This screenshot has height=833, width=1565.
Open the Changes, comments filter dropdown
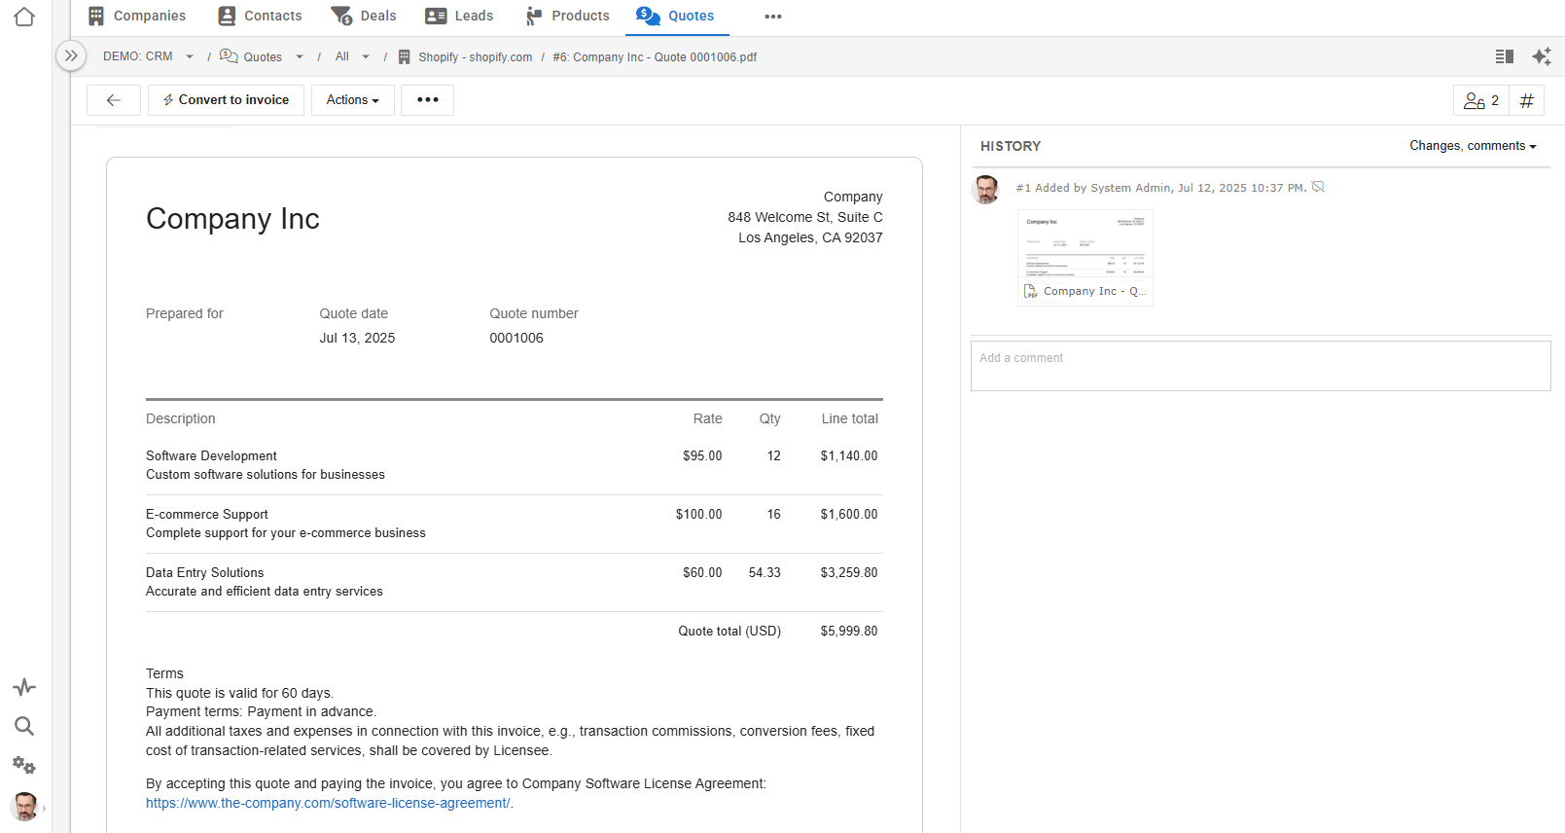coord(1473,146)
